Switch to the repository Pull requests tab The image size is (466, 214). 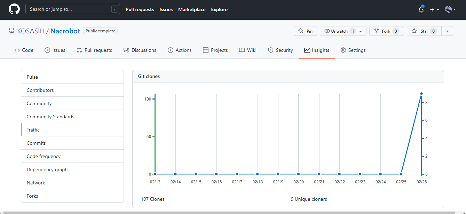(x=94, y=50)
